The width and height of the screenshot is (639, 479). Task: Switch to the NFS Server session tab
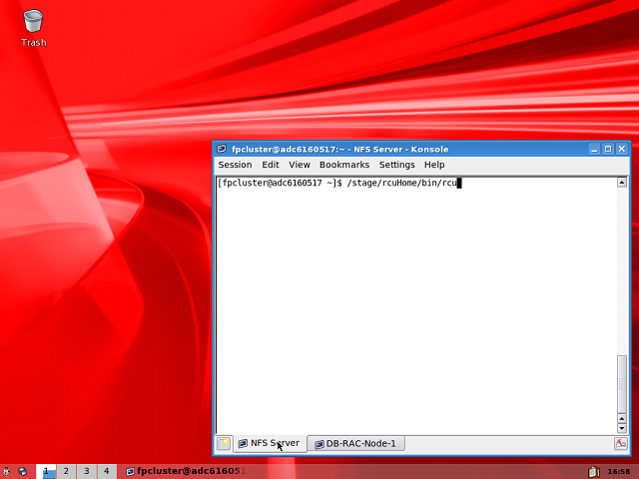(270, 443)
